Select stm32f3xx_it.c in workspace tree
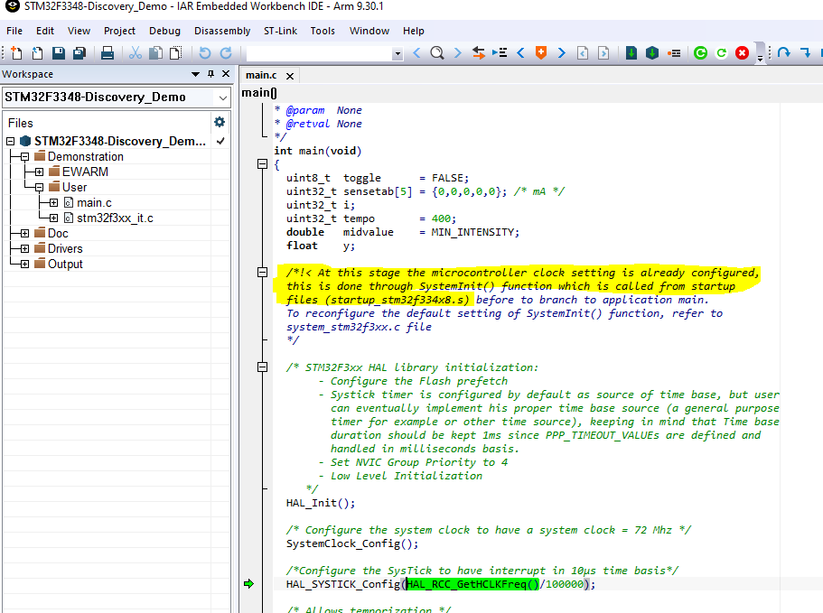 click(x=115, y=218)
